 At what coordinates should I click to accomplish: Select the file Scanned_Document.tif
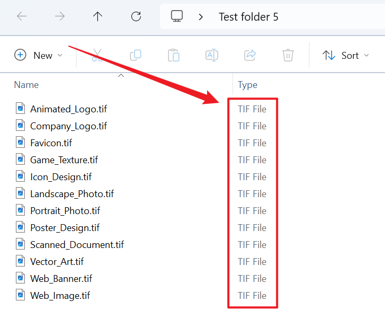[77, 244]
